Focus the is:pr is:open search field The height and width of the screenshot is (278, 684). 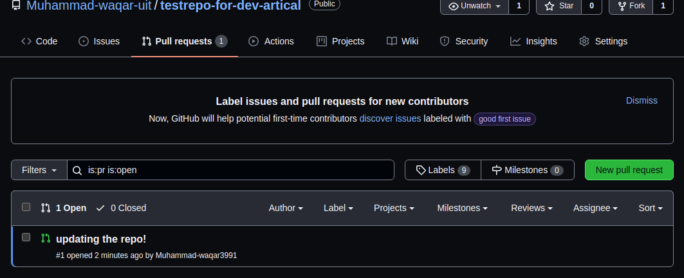click(231, 170)
